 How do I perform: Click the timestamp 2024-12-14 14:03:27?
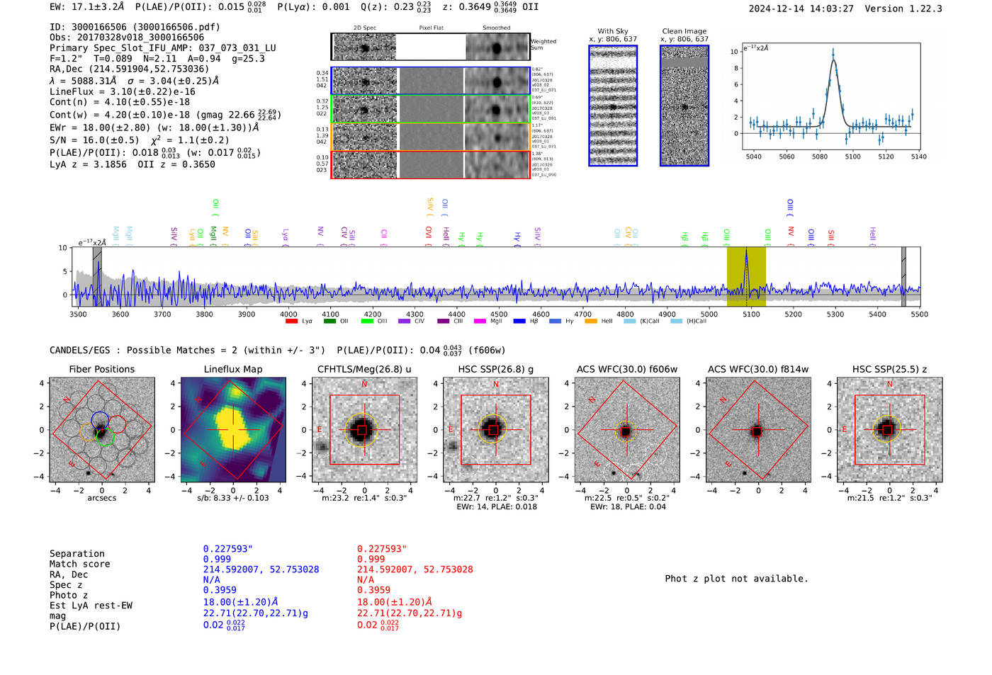click(801, 8)
